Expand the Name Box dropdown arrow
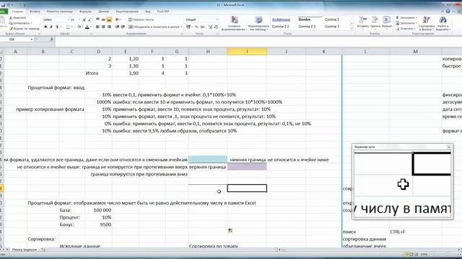The image size is (462, 259). coord(32,39)
